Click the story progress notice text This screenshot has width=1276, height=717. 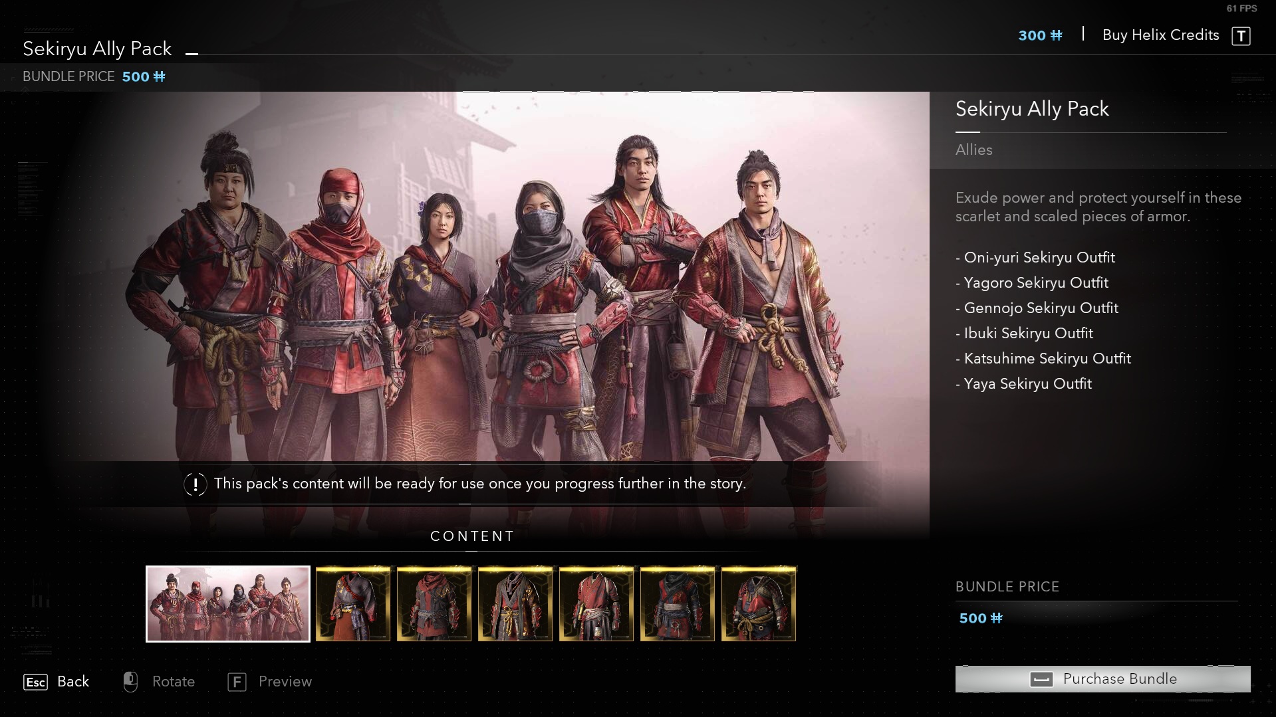(x=480, y=483)
